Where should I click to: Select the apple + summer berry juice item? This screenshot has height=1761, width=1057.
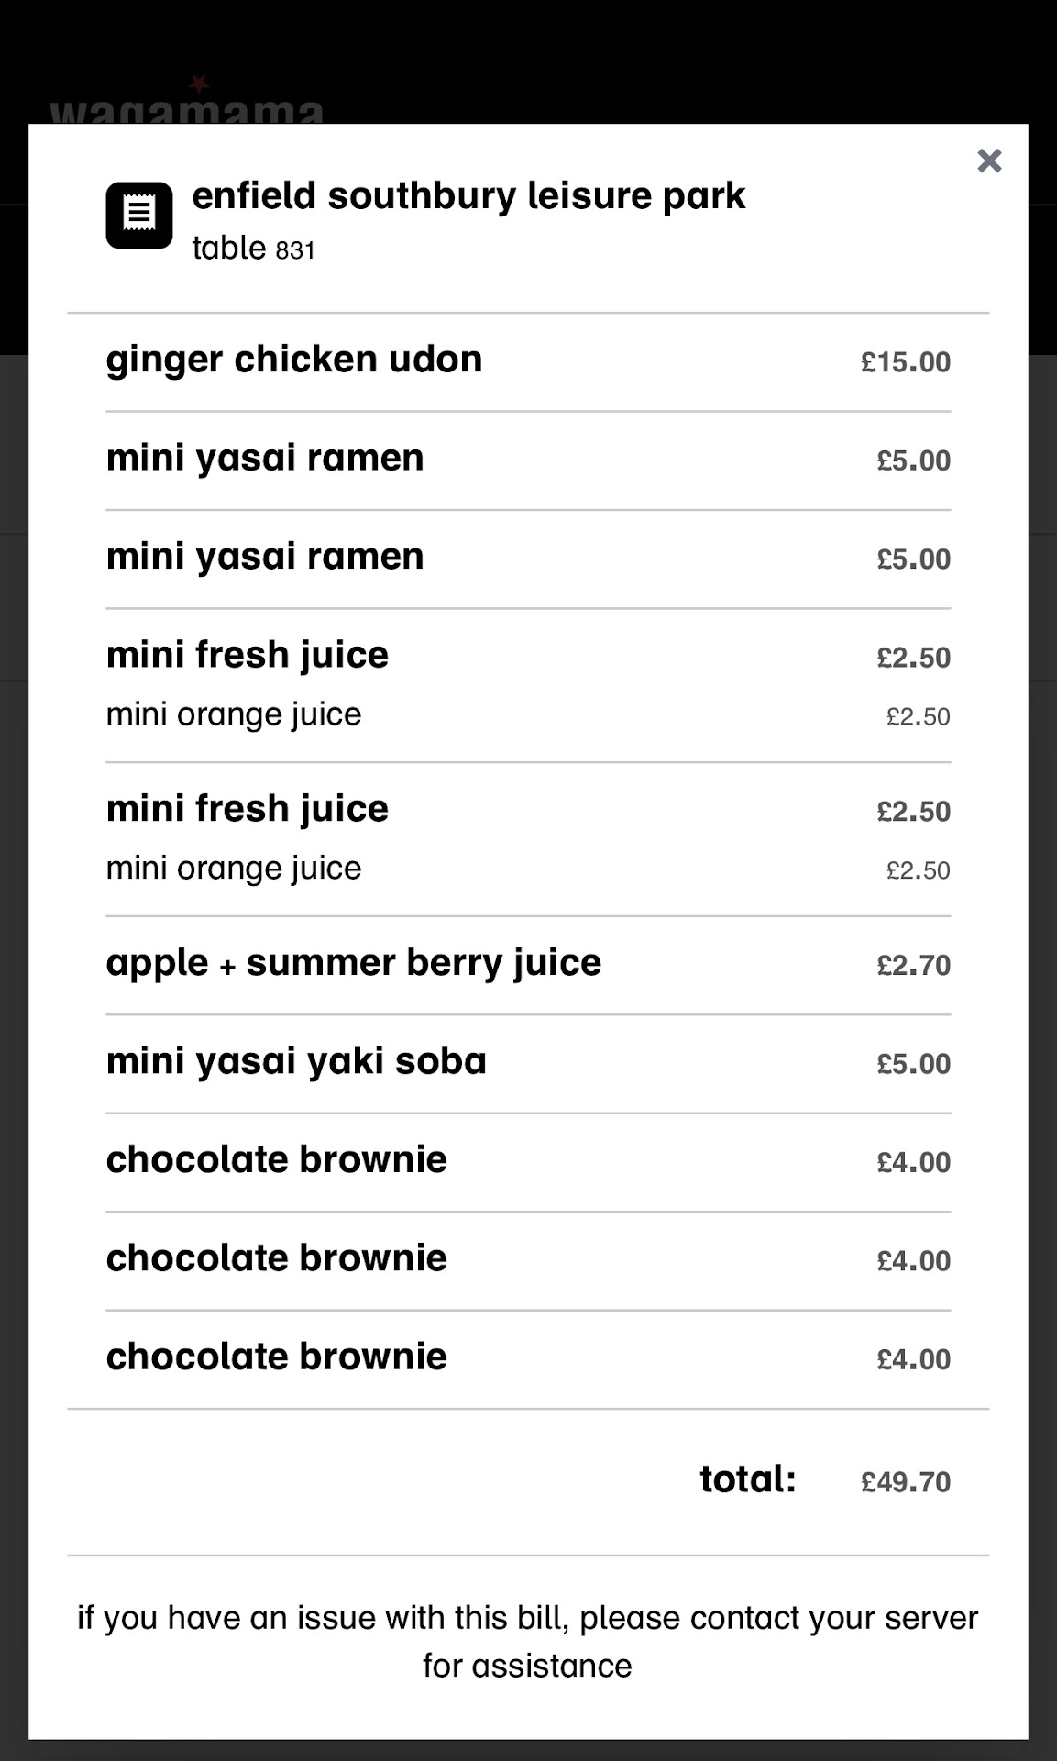(x=354, y=963)
